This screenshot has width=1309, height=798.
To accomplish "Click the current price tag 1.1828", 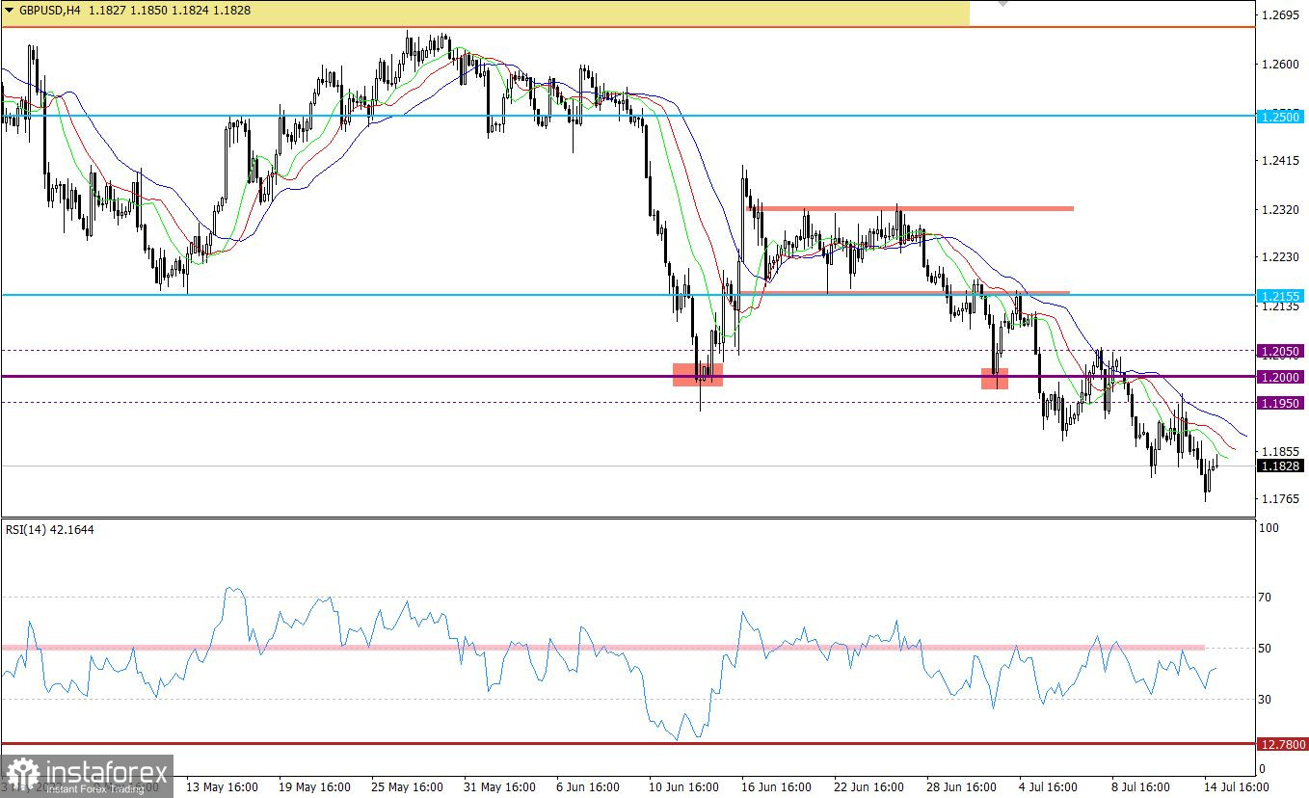I will [1282, 465].
